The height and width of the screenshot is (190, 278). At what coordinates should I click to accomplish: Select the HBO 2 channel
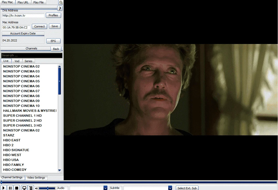(x=8, y=145)
